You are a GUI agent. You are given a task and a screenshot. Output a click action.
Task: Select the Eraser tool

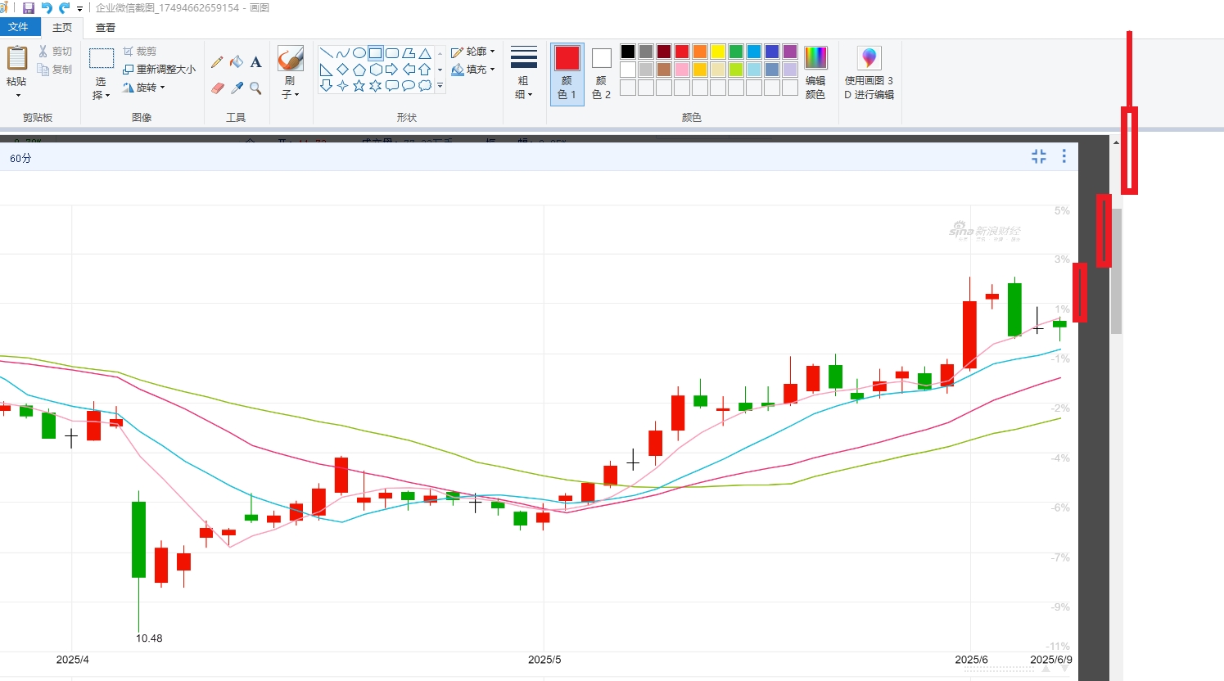pyautogui.click(x=217, y=88)
